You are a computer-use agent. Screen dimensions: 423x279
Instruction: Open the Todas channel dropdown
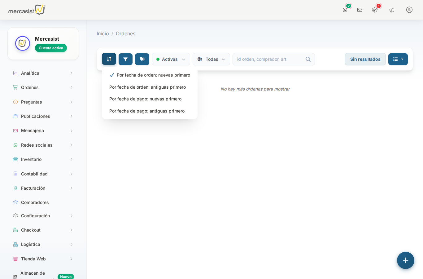tap(211, 59)
